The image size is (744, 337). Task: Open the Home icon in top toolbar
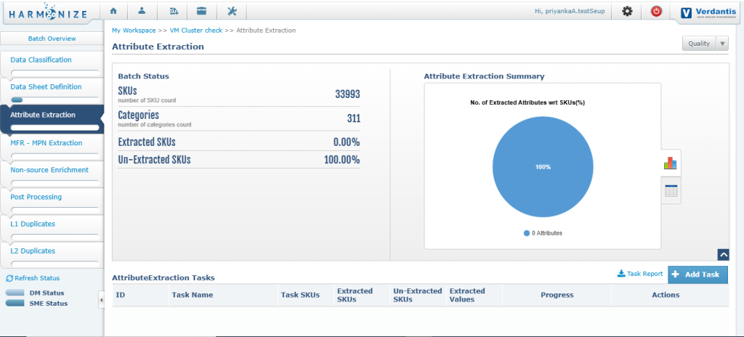tap(113, 10)
